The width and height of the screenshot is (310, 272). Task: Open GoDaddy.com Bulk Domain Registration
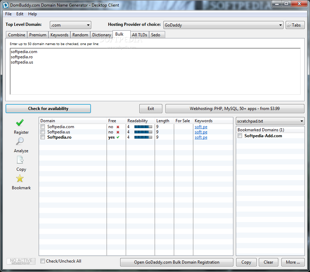click(177, 262)
